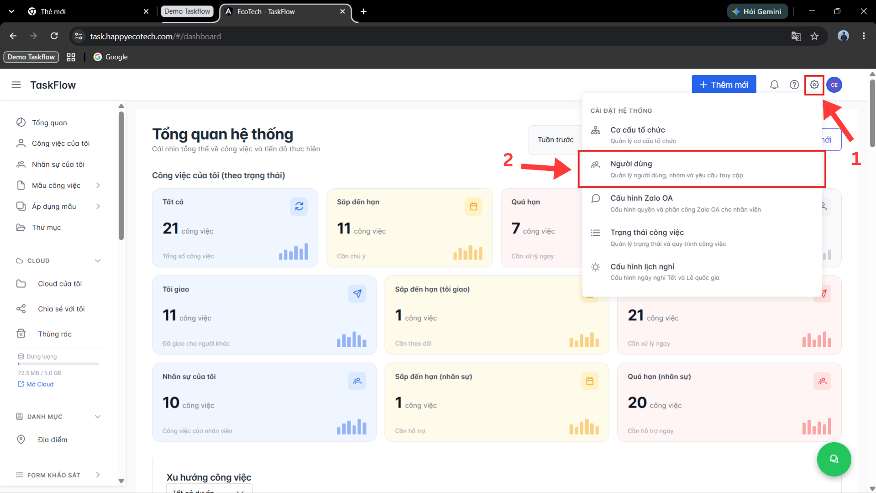876x493 pixels.
Task: Click the settings gear icon
Action: pos(814,85)
